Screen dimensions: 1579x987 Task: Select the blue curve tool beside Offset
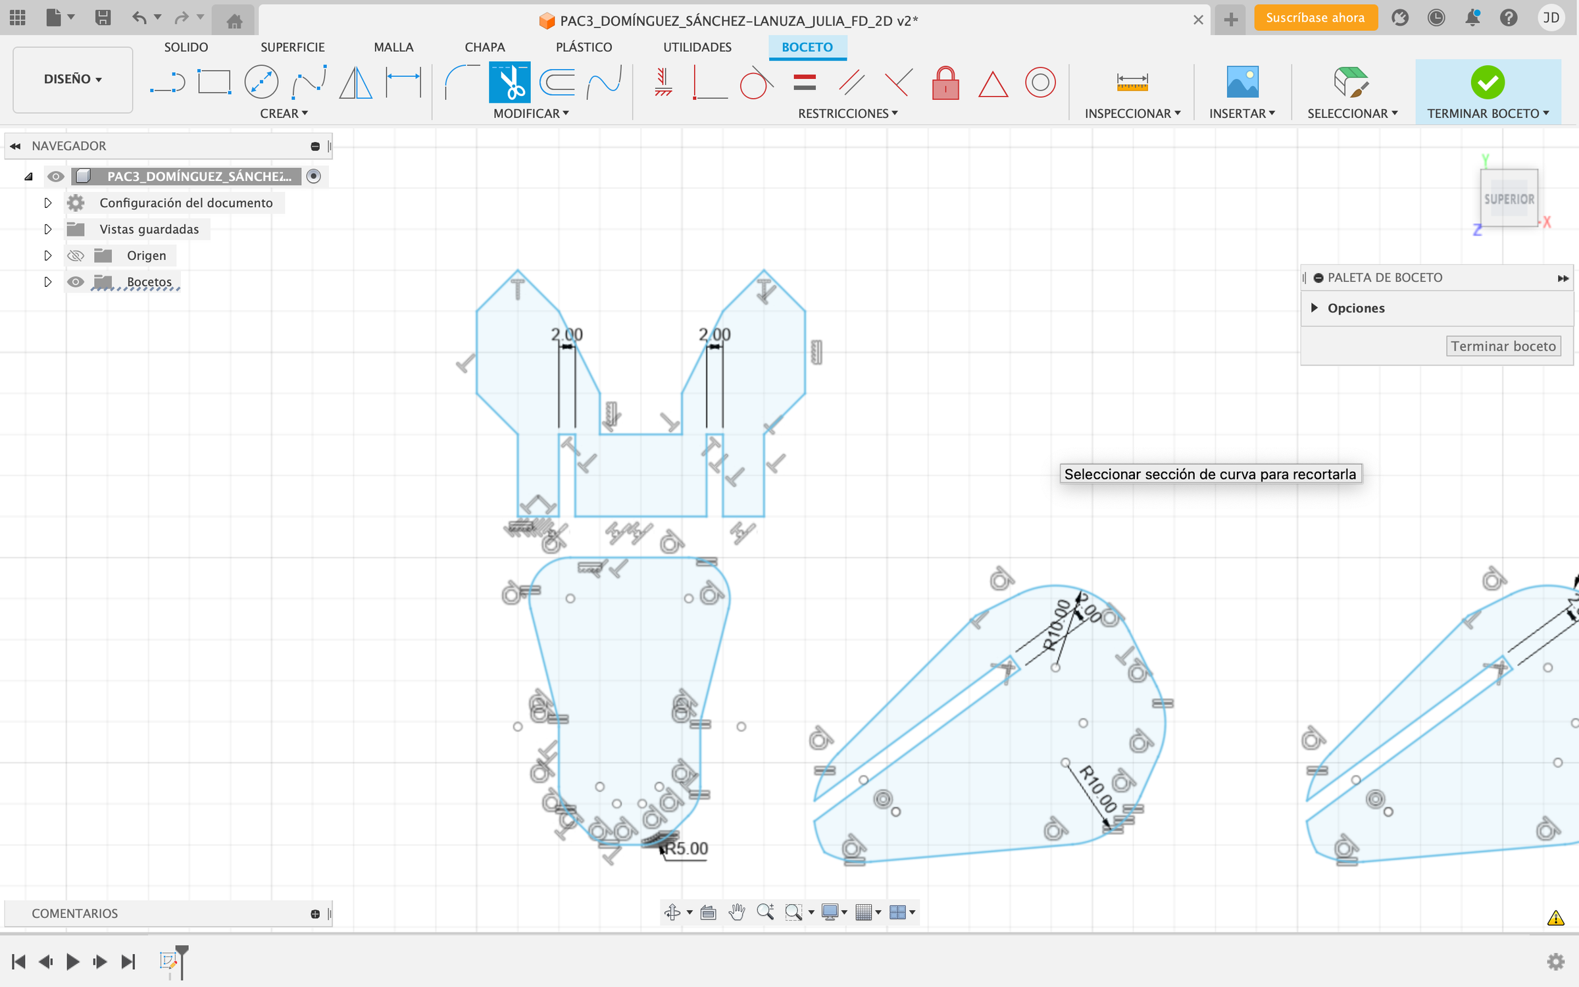(x=605, y=83)
